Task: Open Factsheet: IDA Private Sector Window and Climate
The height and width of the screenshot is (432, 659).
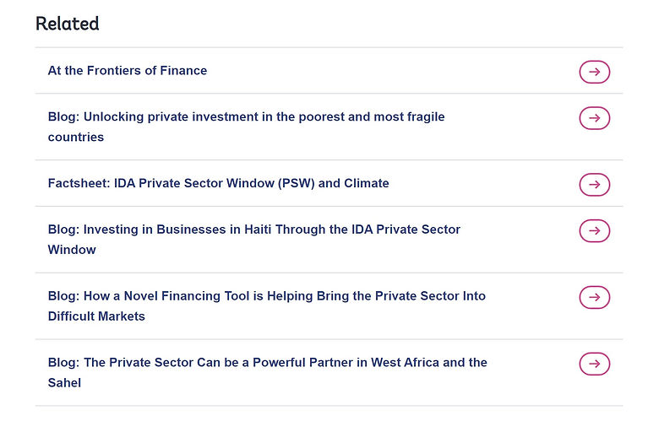Action: [218, 183]
